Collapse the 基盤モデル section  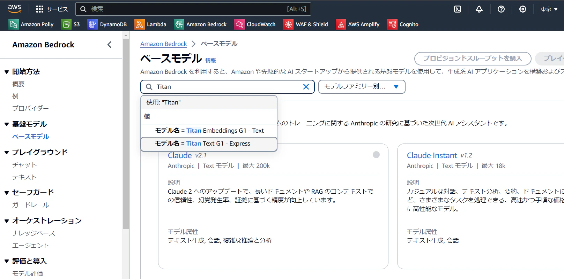[6, 124]
